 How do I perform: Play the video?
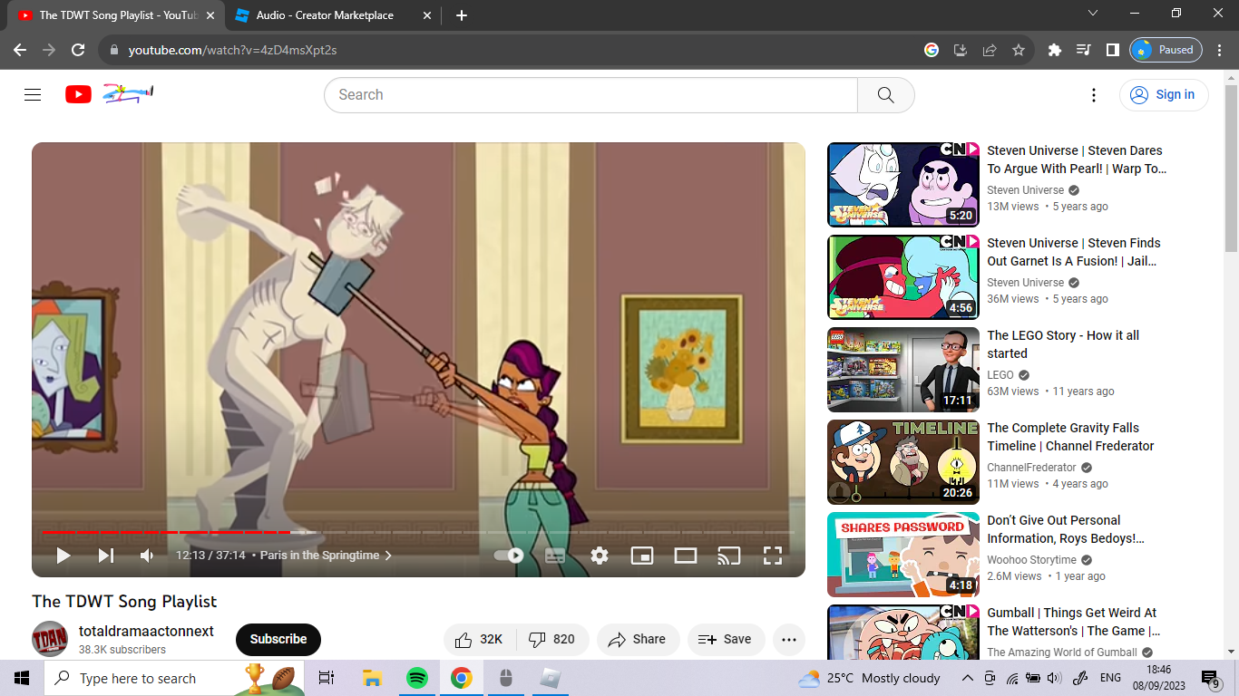[63, 556]
